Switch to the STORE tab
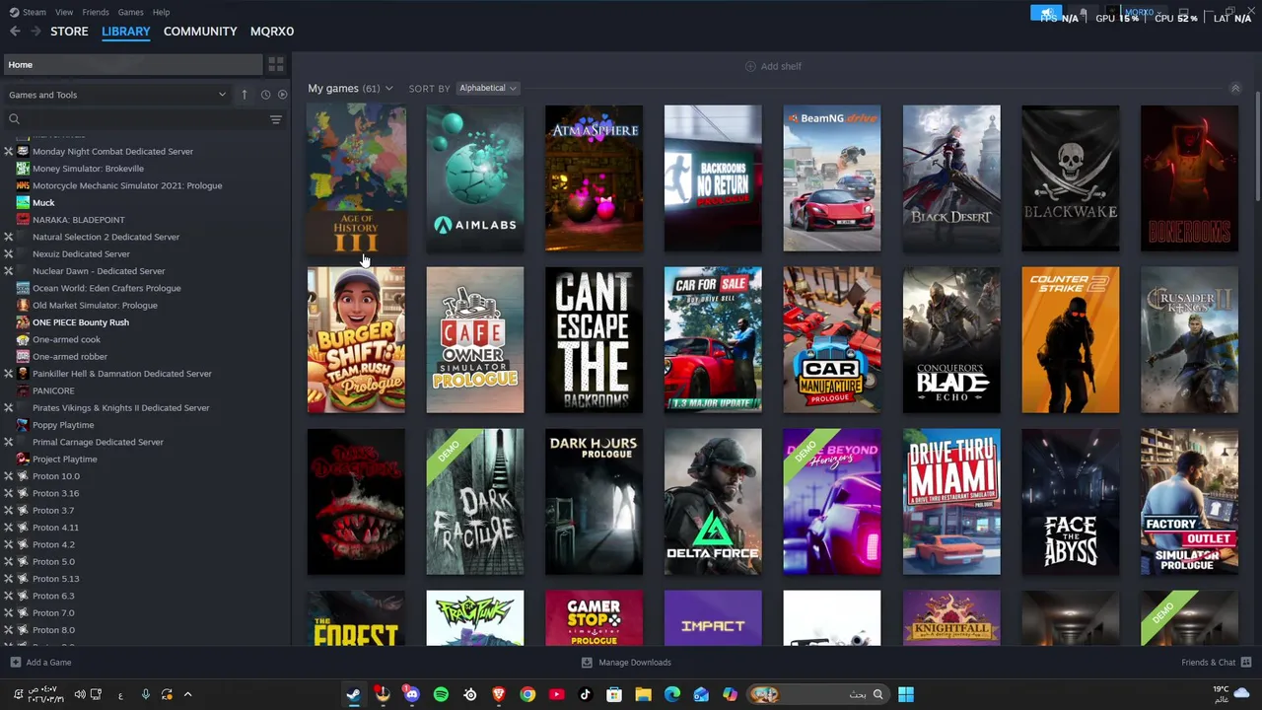Screen dimensions: 1262x710 point(69,32)
